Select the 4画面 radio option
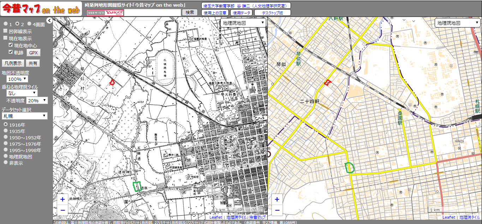This screenshot has width=482, height=224. 29,24
